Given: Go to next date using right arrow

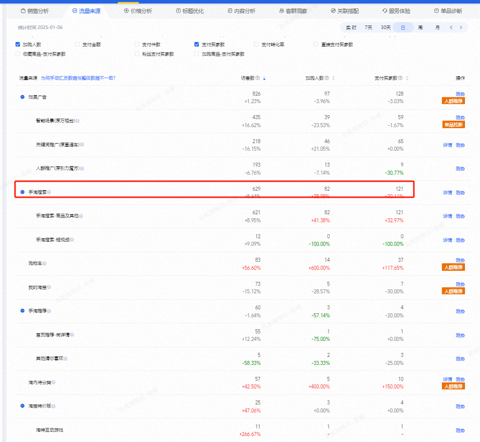Looking at the screenshot, I should tap(461, 28).
